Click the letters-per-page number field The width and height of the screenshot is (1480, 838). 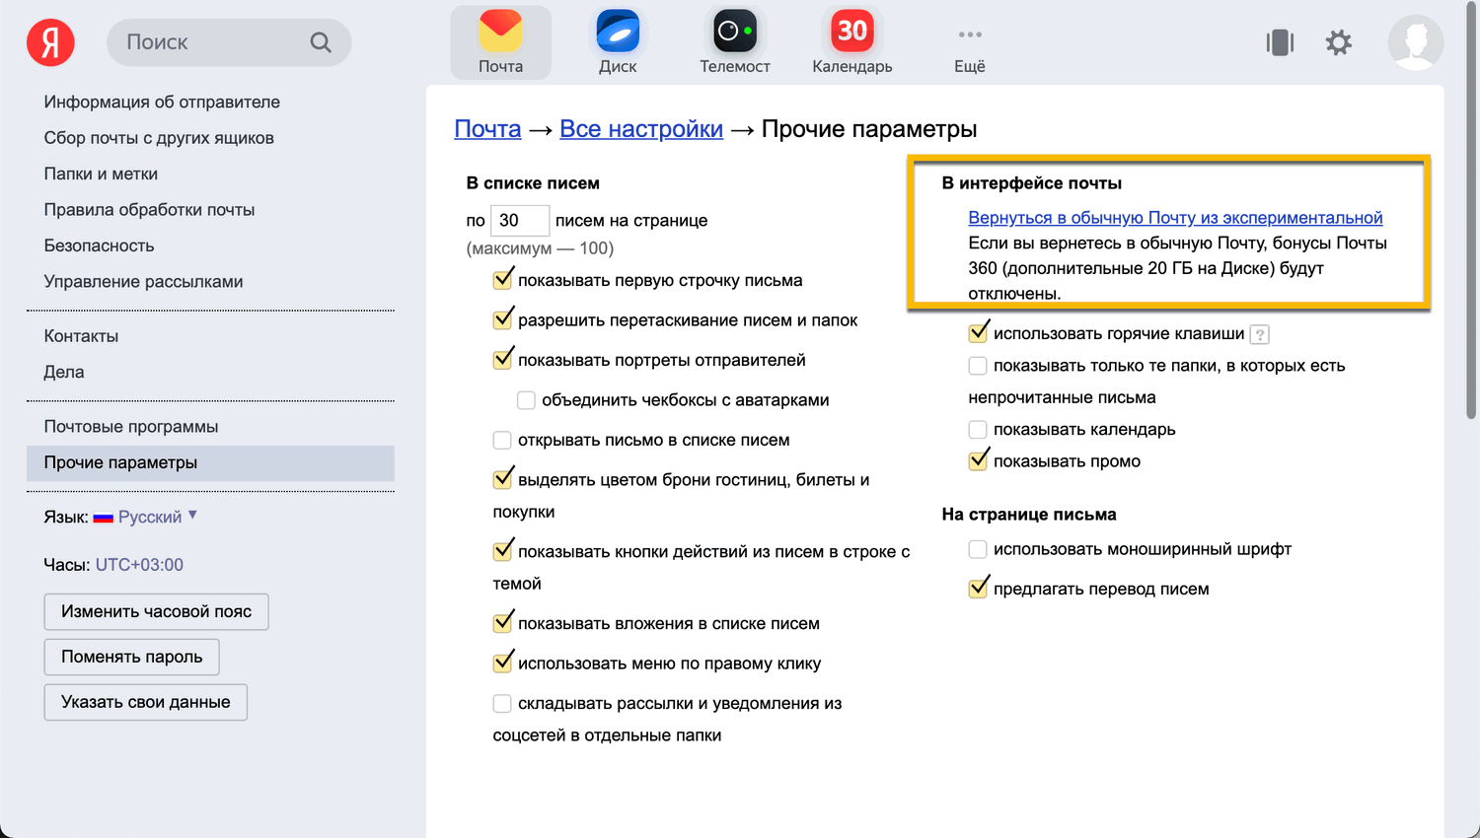tap(520, 221)
